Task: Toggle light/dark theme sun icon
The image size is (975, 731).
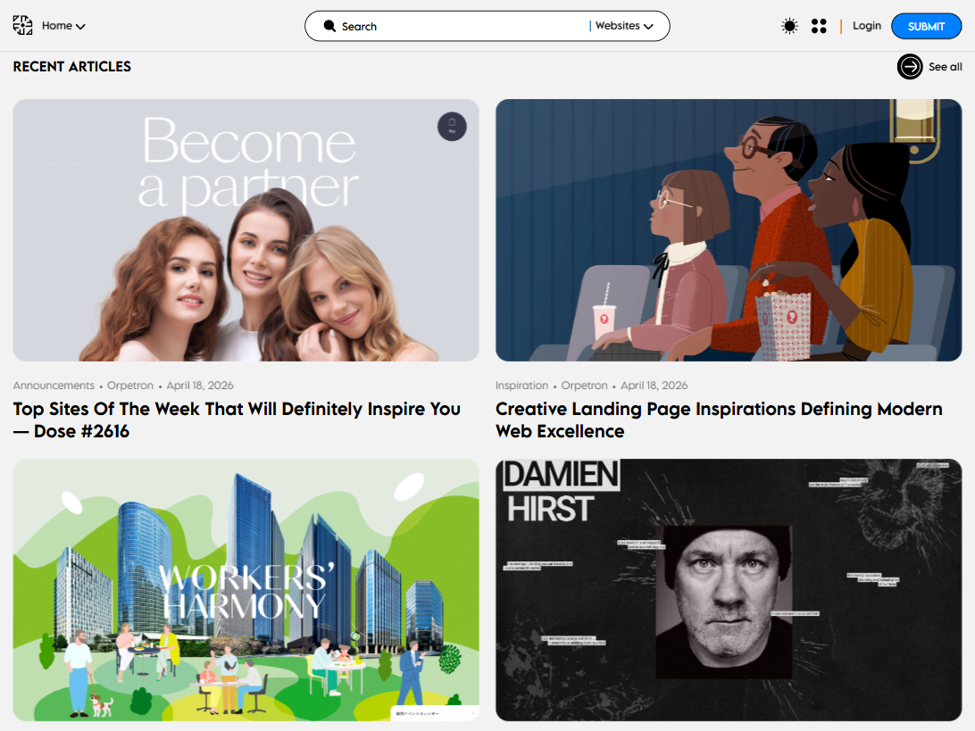Action: (x=789, y=26)
